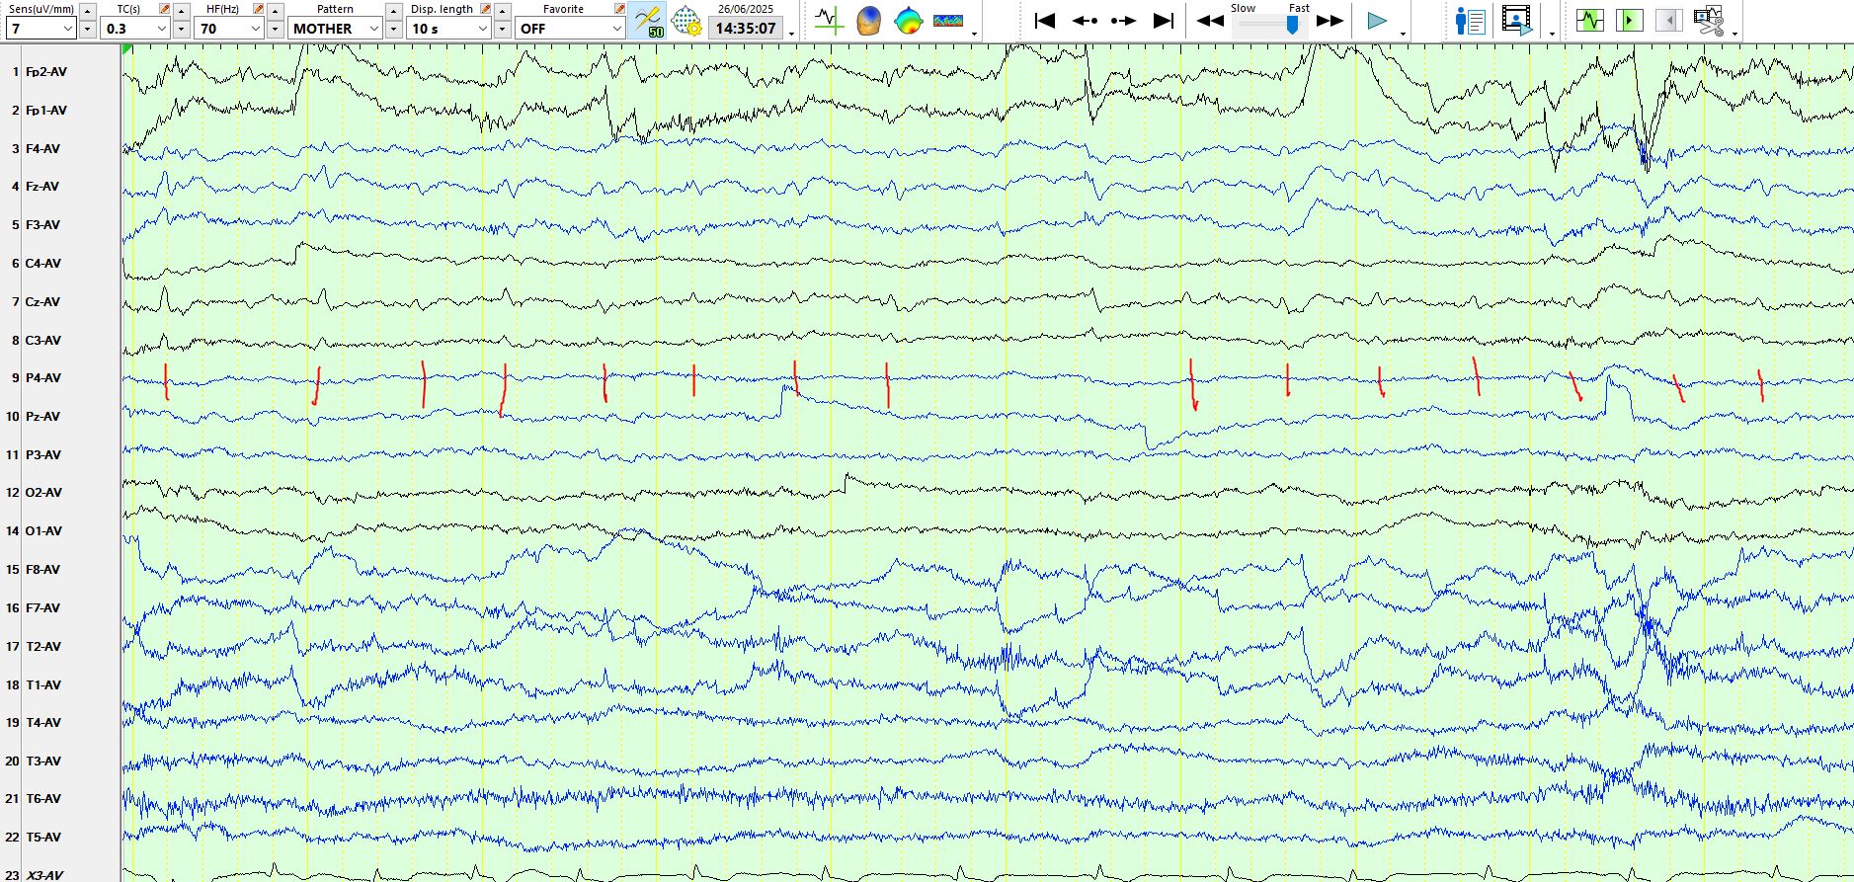The image size is (1854, 882).
Task: Select the Fz-AV channel label
Action: (x=42, y=187)
